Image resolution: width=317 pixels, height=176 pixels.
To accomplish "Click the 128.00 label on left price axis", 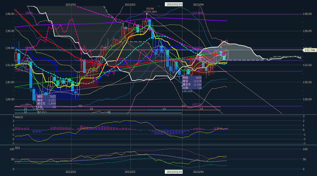I will tap(10, 99).
